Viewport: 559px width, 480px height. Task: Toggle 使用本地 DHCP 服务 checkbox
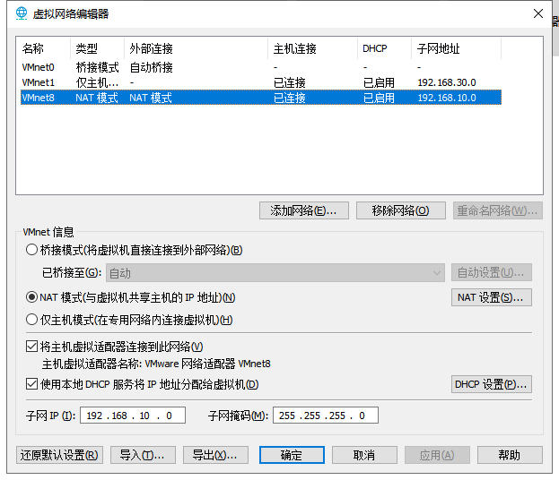(31, 384)
